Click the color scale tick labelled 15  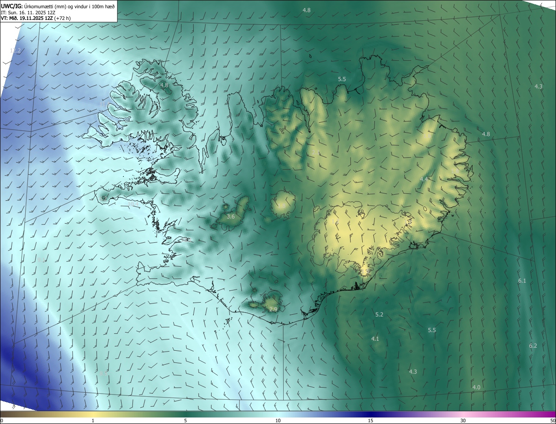(371, 421)
